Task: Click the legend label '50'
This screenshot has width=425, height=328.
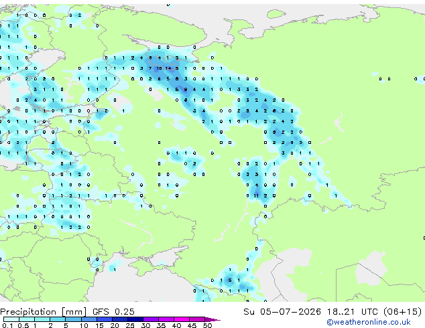Action: (x=208, y=325)
